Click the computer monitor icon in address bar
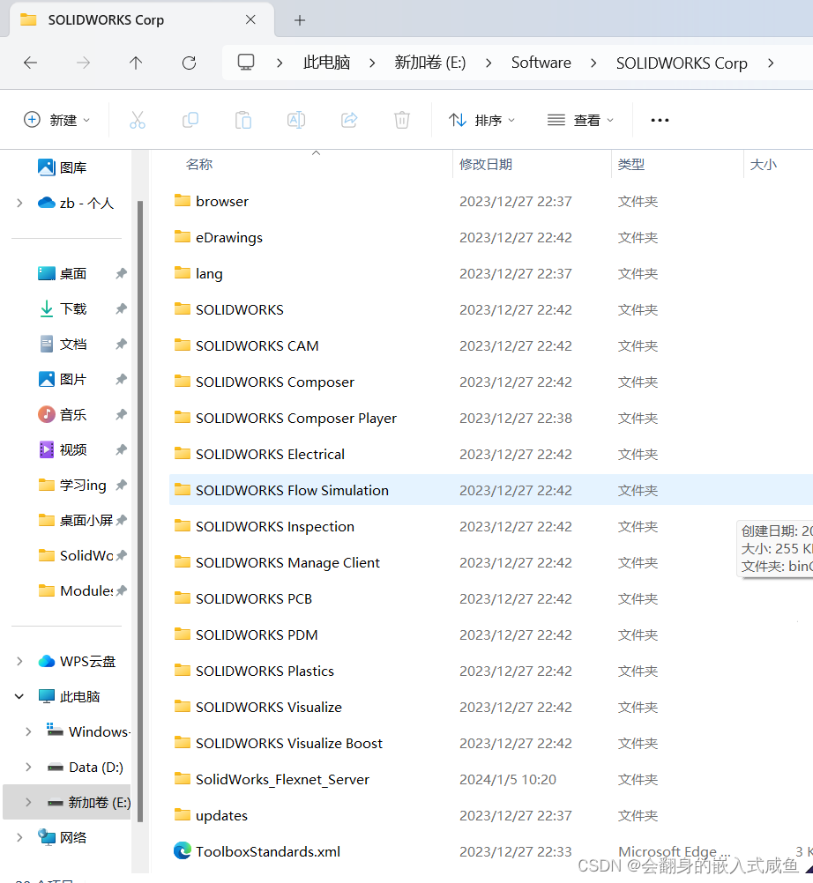Image resolution: width=813 pixels, height=883 pixels. [x=246, y=63]
